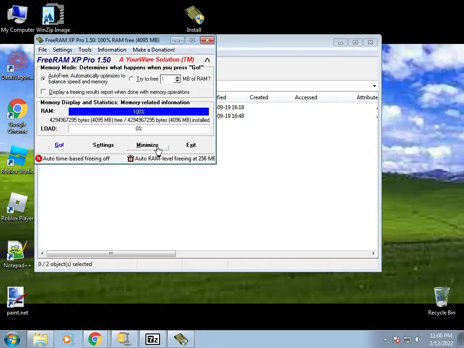
Task: Select the Install desktop icon
Action: click(194, 18)
